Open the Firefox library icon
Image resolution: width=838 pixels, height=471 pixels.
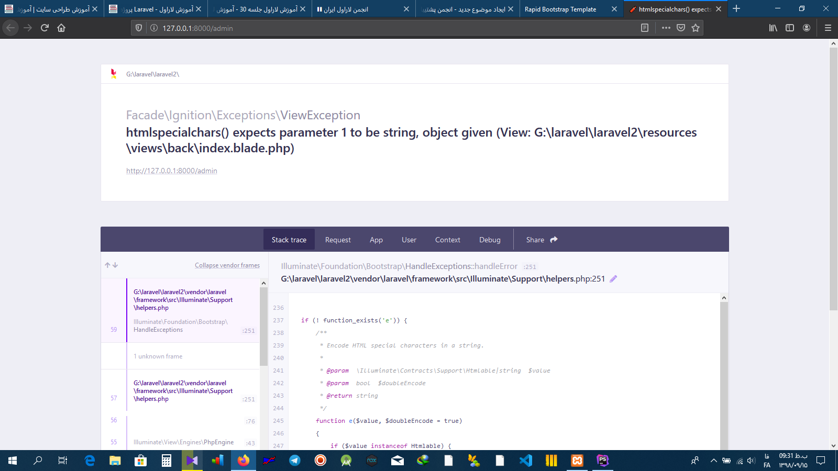tap(773, 28)
